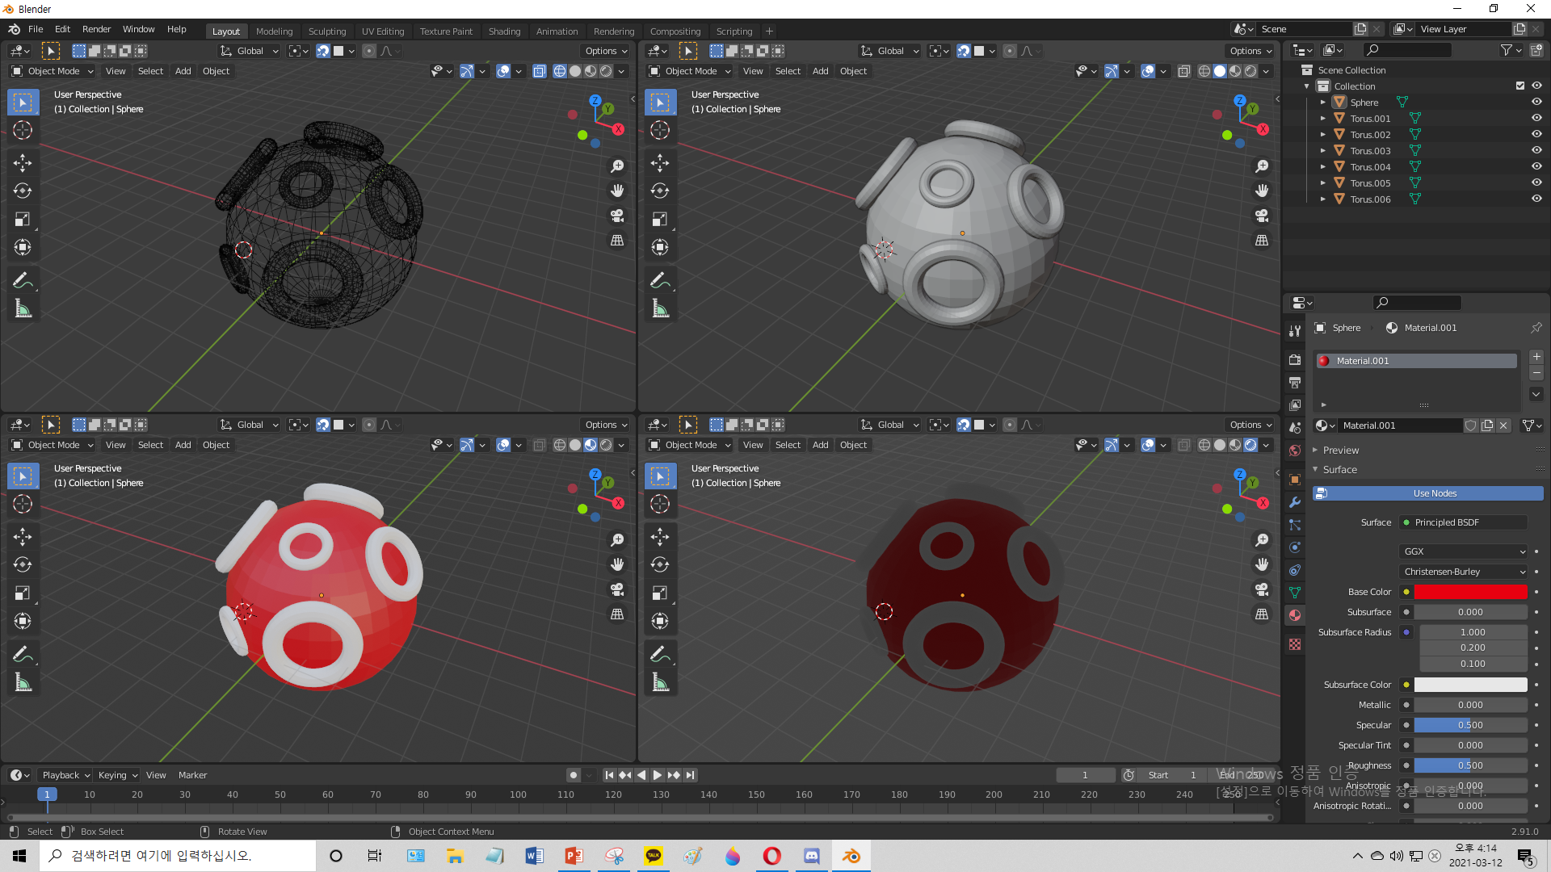The height and width of the screenshot is (872, 1551).
Task: Select the Scale tool in top-right viewport
Action: coord(660,220)
